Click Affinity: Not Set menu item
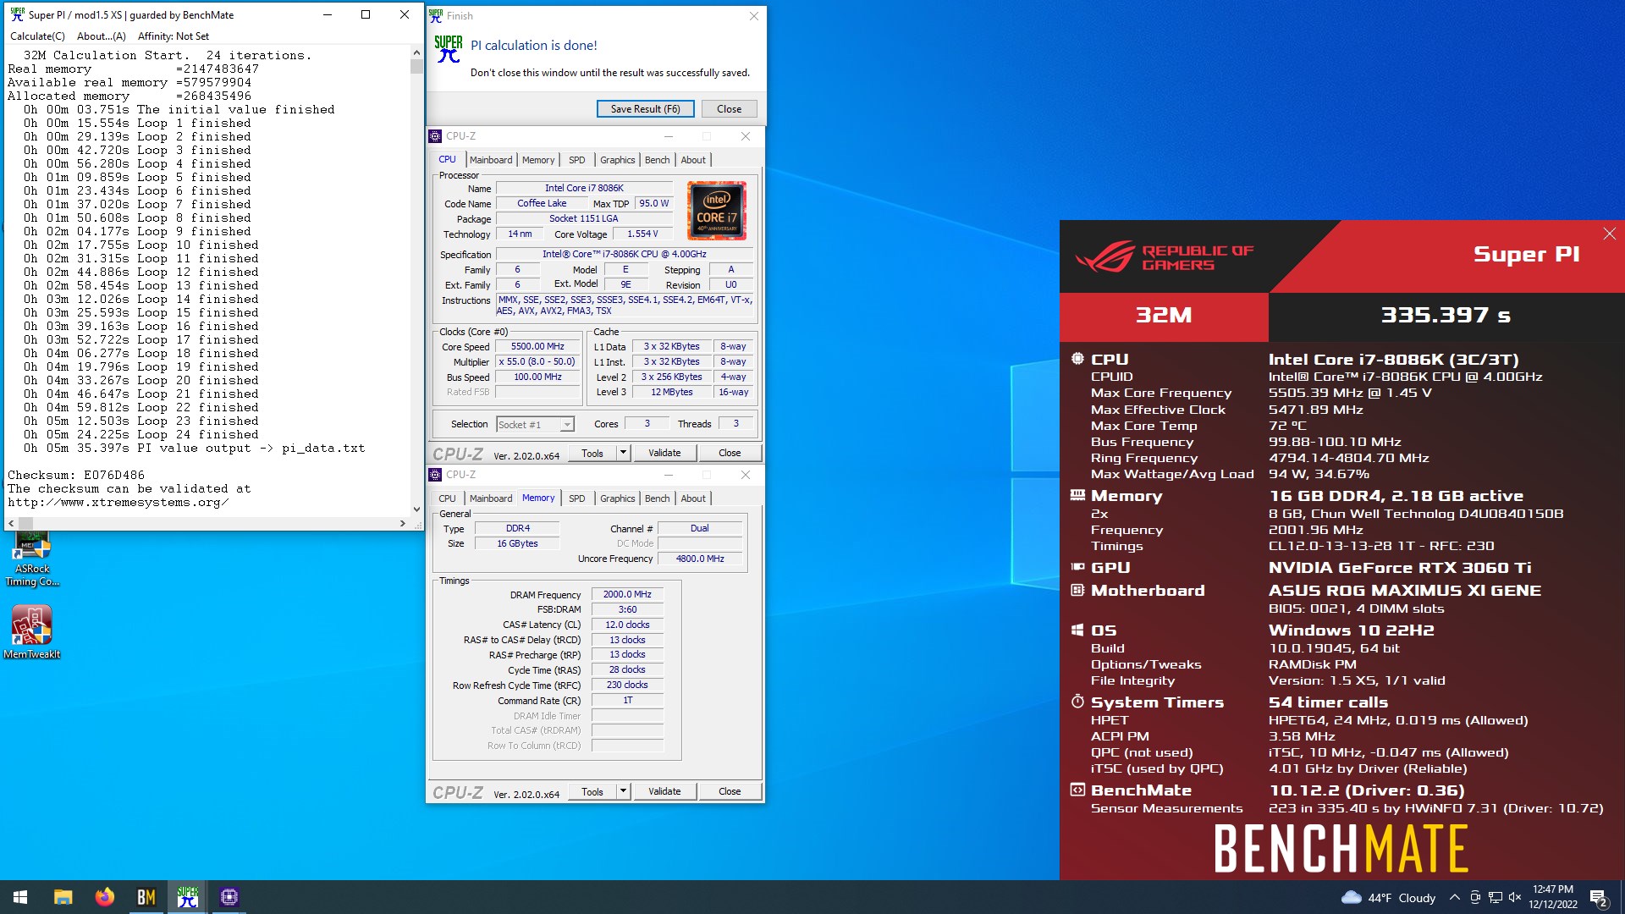Screen dimensions: 1625x914 click(x=174, y=36)
